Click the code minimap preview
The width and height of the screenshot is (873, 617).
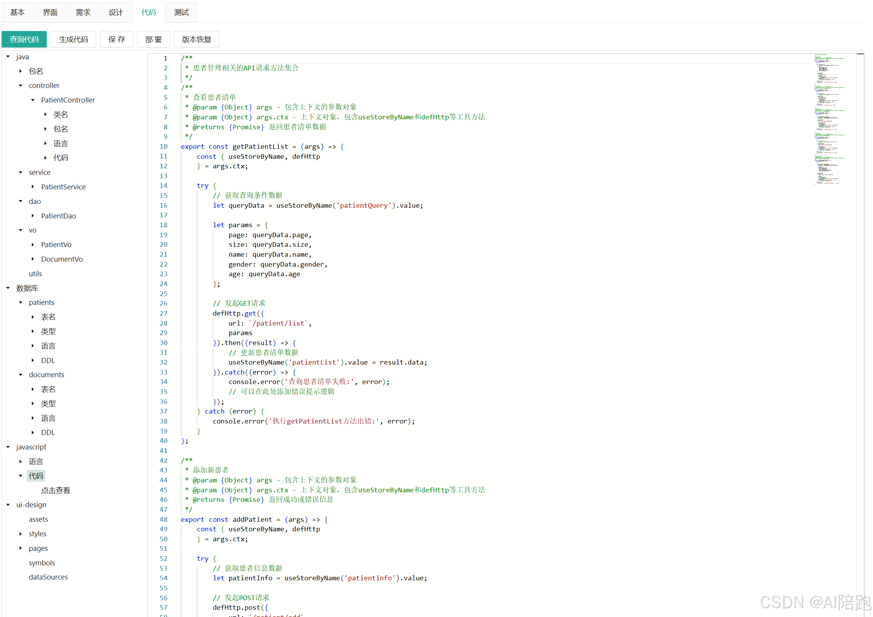[830, 119]
